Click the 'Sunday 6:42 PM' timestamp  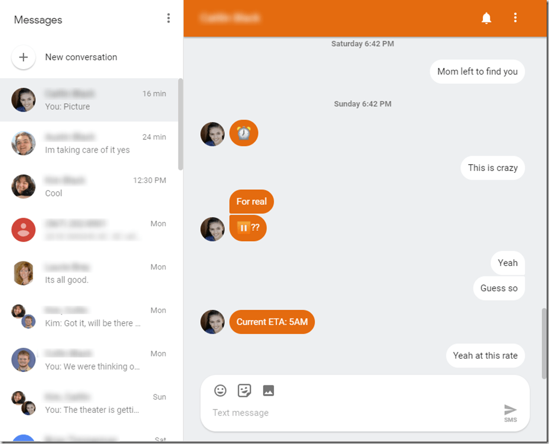363,104
